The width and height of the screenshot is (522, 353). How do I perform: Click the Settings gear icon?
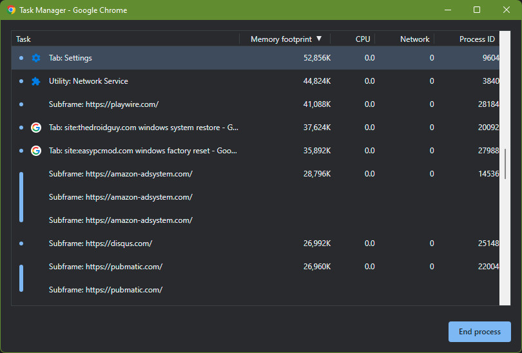pos(36,58)
